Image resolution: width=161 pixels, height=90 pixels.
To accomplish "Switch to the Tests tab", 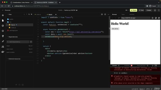I will pos(123,14).
